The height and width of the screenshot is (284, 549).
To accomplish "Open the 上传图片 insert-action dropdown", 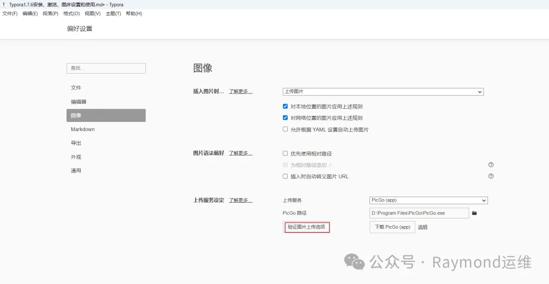I will (383, 91).
